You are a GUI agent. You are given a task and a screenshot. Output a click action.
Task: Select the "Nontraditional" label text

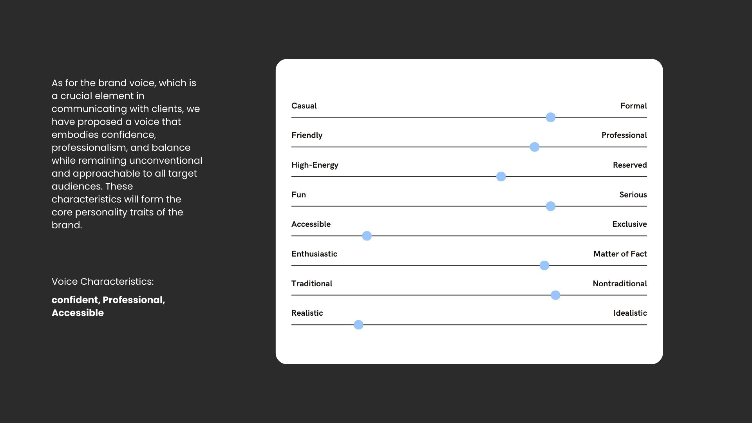coord(619,284)
